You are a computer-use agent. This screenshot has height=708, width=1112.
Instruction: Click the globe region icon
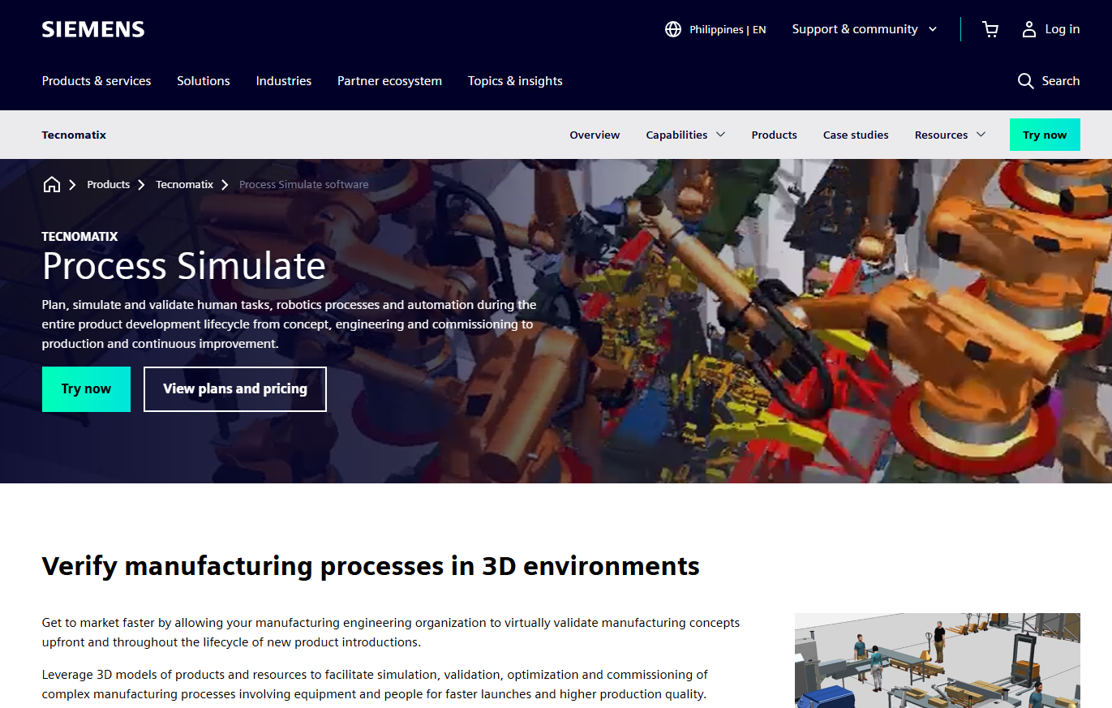tap(672, 29)
